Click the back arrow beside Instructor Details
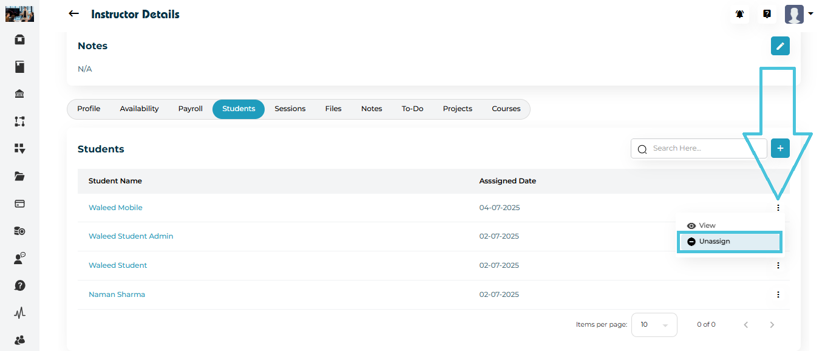The height and width of the screenshot is (351, 825). pos(73,14)
